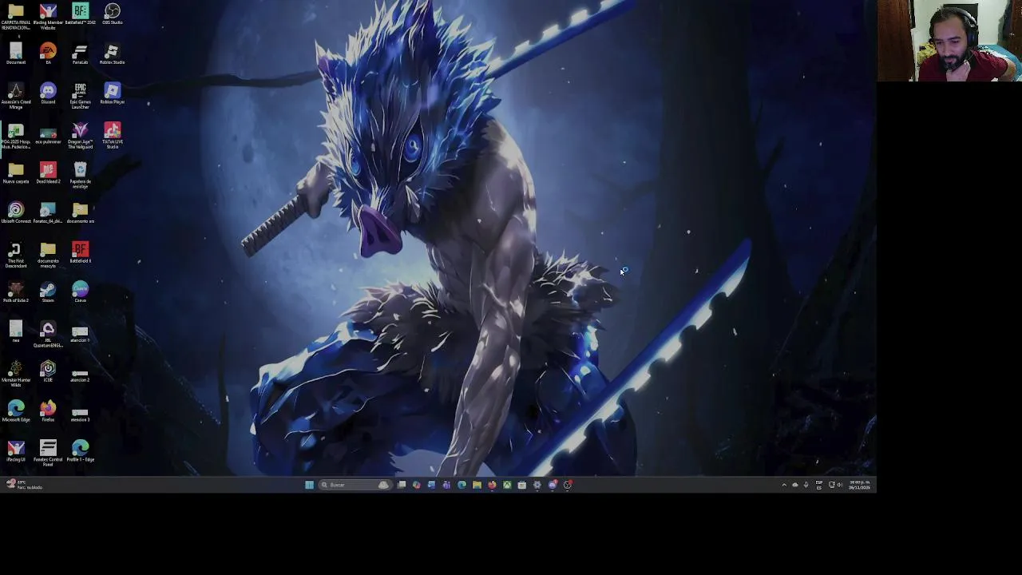The width and height of the screenshot is (1022, 575).
Task: Open TikTok LIVE Studio shortcut
Action: pyautogui.click(x=112, y=136)
